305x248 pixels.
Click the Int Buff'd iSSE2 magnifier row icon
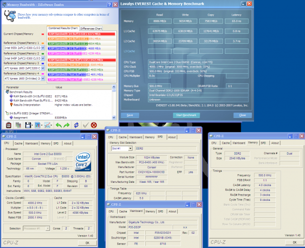tap(7, 113)
